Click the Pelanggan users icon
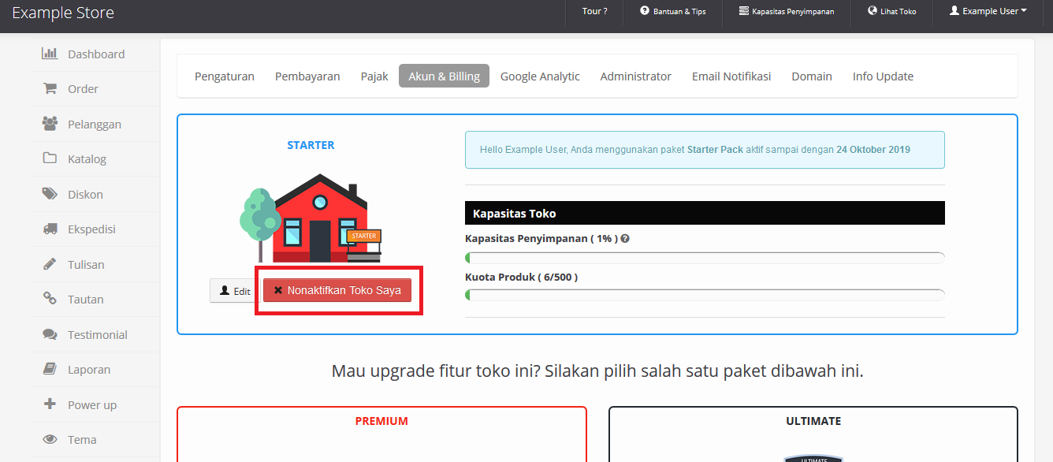The width and height of the screenshot is (1053, 462). click(x=50, y=124)
